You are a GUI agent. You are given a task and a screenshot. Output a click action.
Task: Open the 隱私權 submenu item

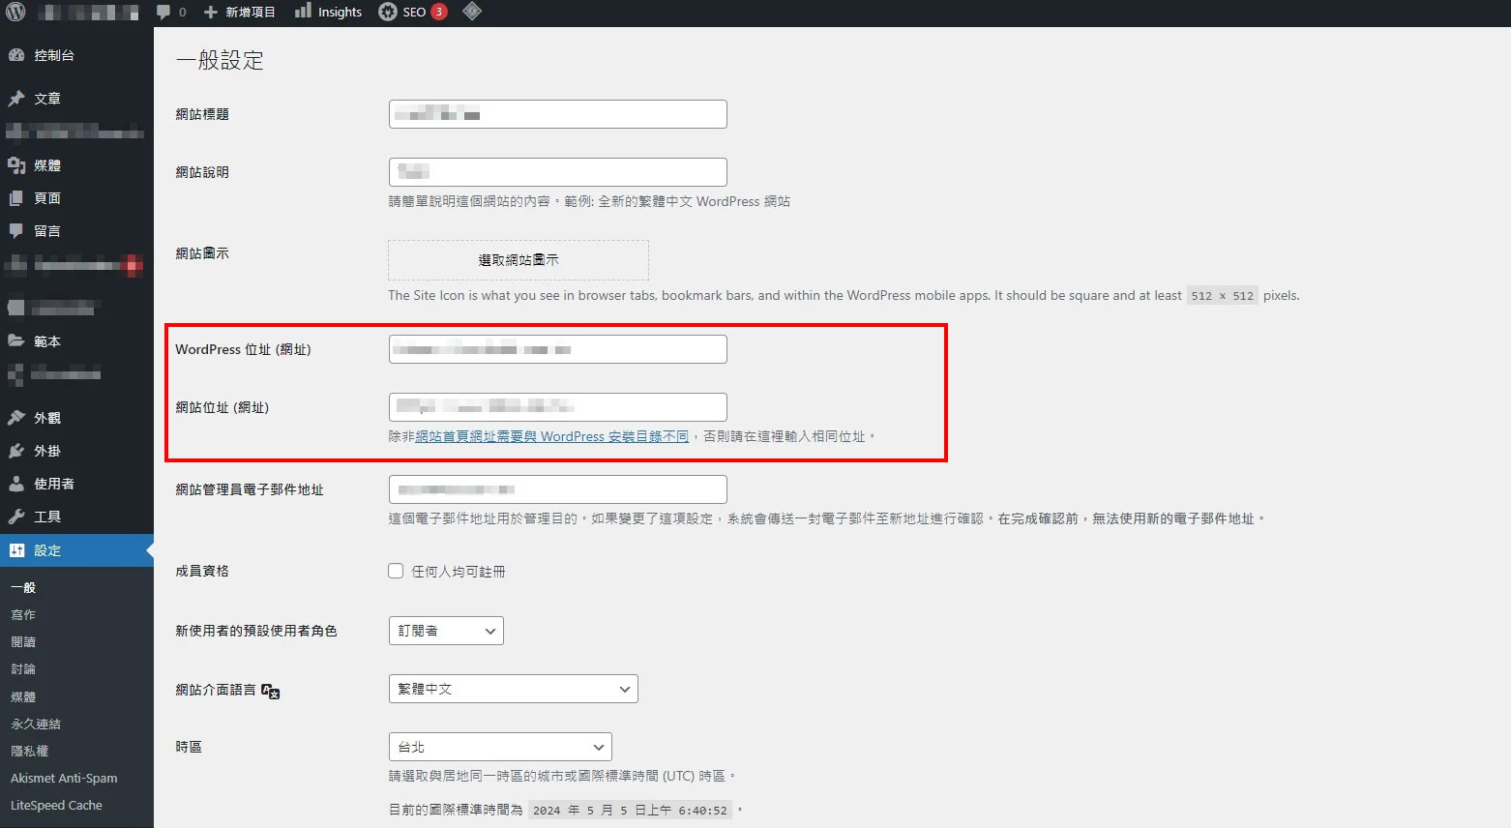(30, 751)
